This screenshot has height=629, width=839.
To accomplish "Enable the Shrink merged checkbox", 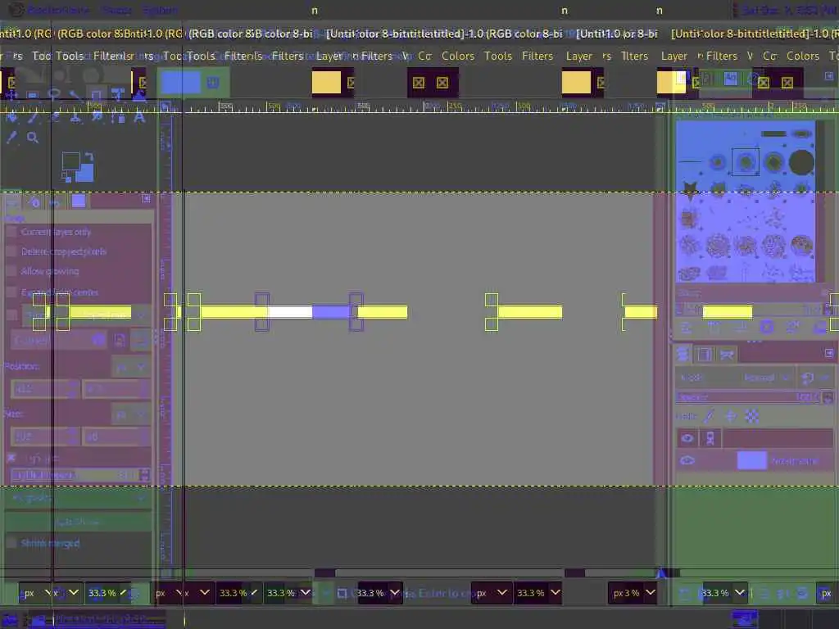I will pyautogui.click(x=11, y=543).
